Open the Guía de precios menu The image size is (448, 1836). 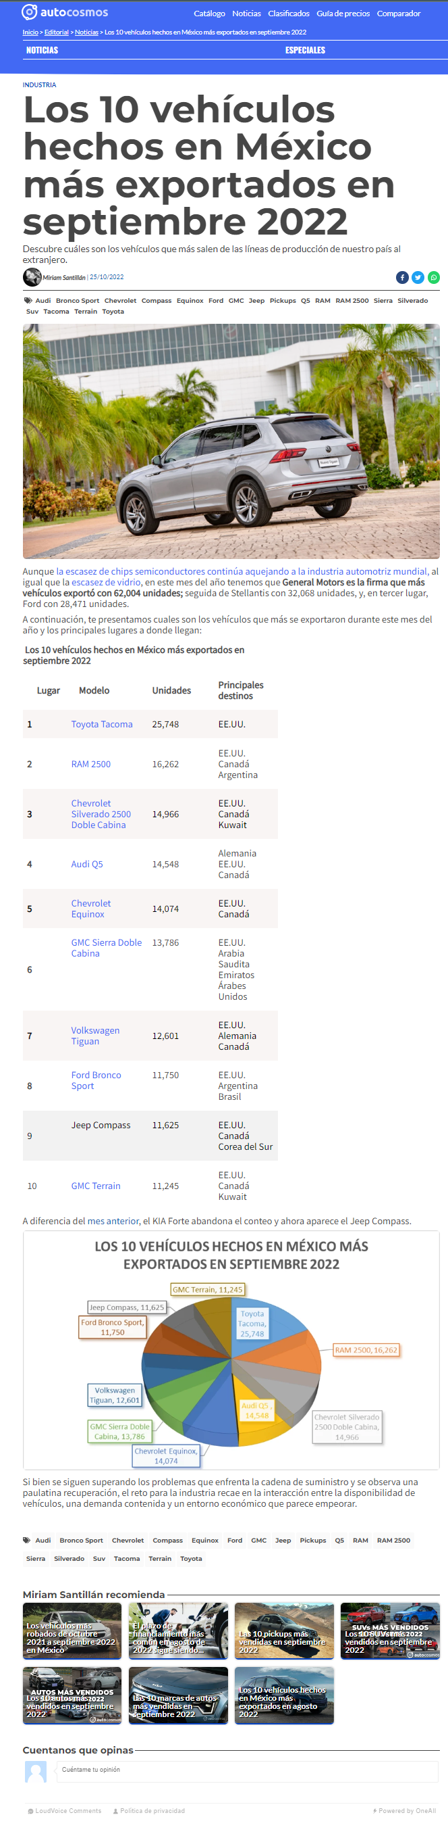pyautogui.click(x=343, y=14)
